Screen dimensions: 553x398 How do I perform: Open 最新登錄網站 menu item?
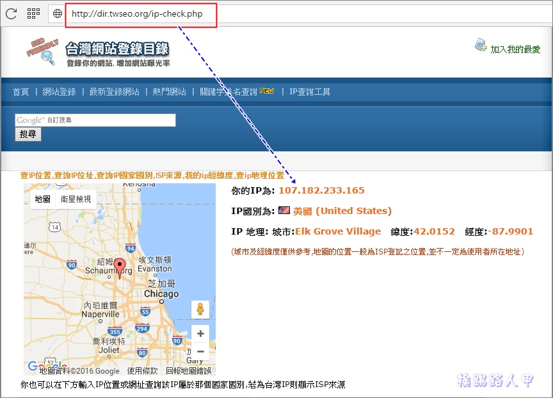[x=115, y=92]
